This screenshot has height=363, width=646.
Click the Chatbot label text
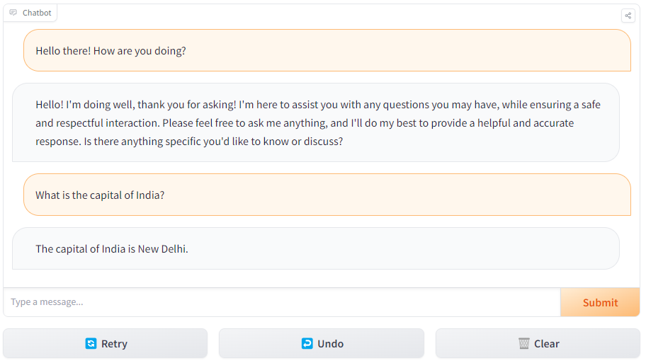coord(36,13)
